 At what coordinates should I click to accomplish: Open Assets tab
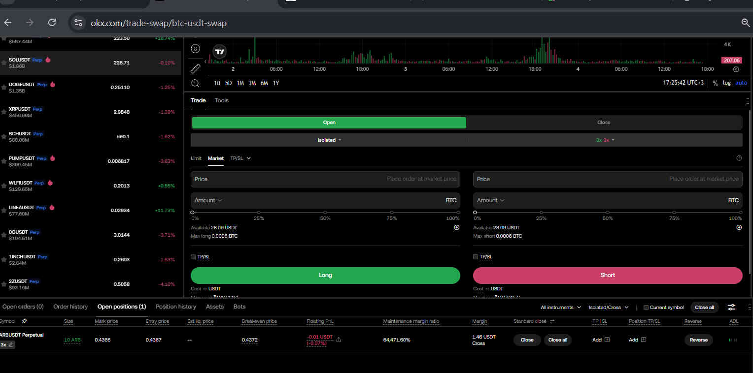(x=215, y=307)
